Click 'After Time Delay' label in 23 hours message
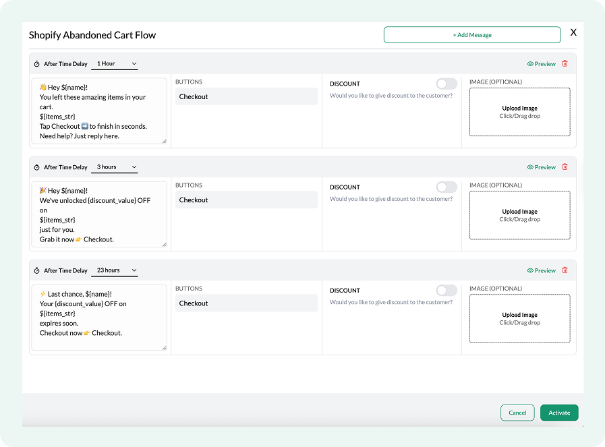This screenshot has width=605, height=447. point(65,271)
